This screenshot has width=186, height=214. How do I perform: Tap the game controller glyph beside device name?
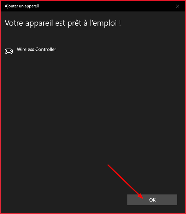[x=9, y=51]
